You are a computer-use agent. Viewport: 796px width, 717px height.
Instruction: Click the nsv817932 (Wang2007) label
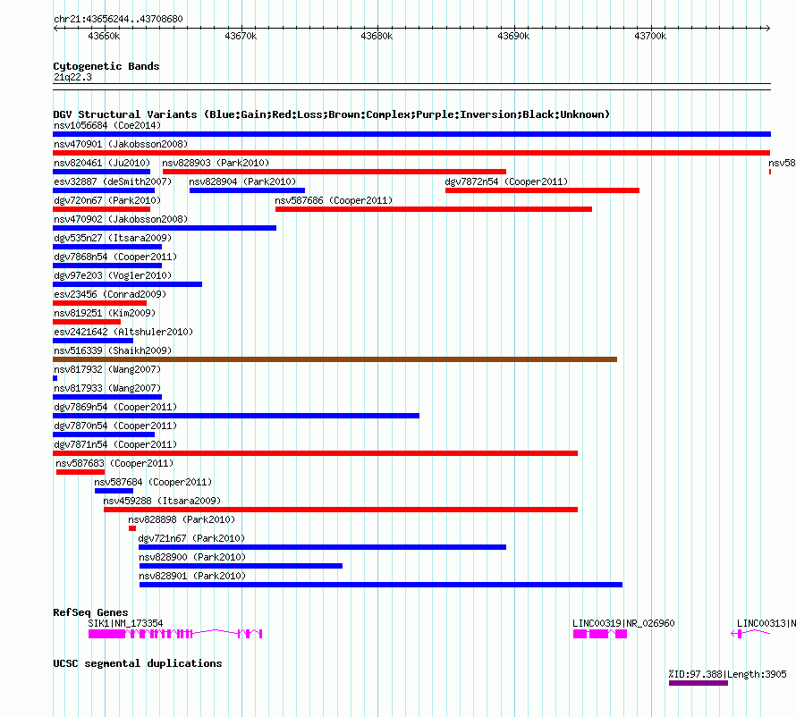[x=107, y=369]
